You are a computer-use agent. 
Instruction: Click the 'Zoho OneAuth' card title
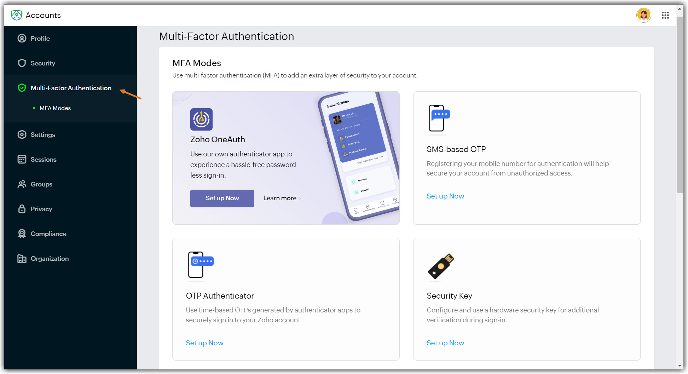[218, 139]
